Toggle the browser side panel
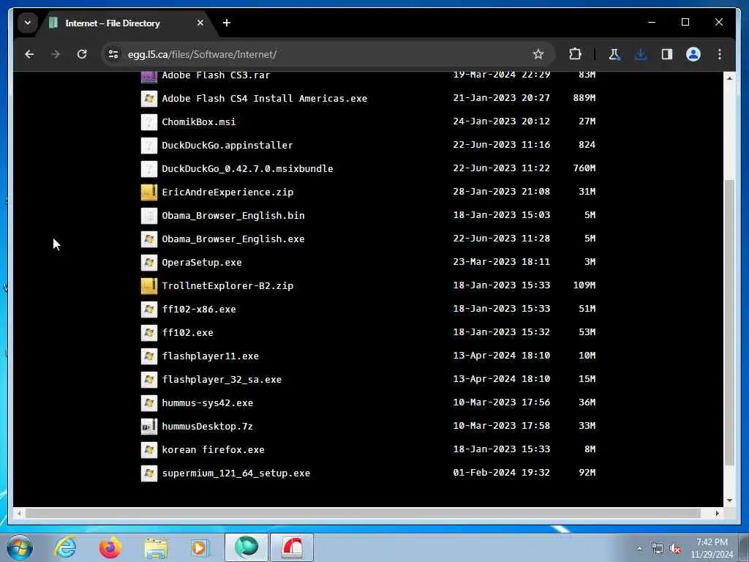Viewport: 749px width, 562px height. 667,54
